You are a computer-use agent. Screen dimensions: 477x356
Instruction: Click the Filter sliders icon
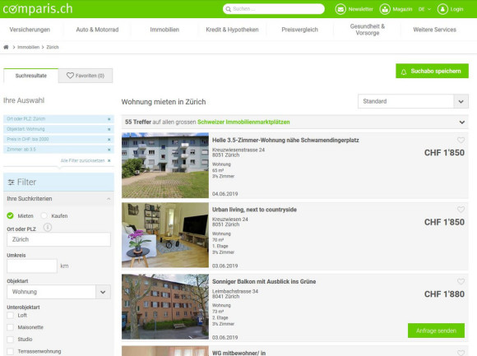pyautogui.click(x=11, y=182)
